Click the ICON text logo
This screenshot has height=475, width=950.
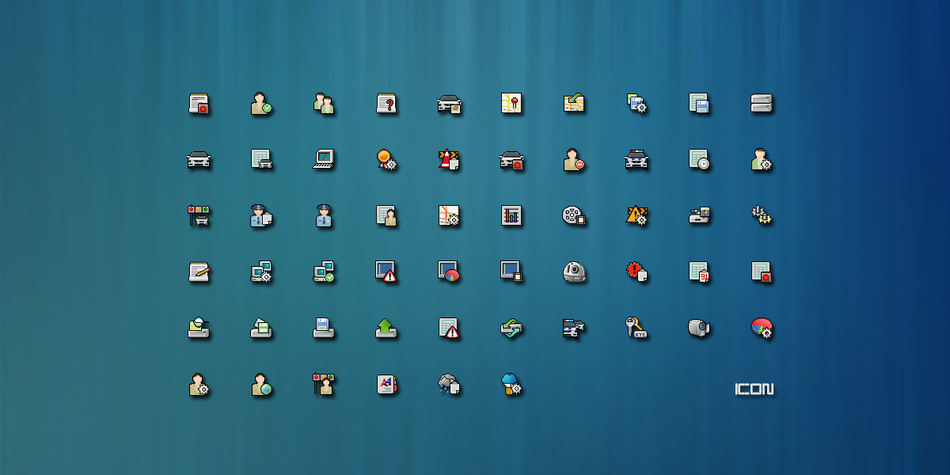[x=754, y=389]
